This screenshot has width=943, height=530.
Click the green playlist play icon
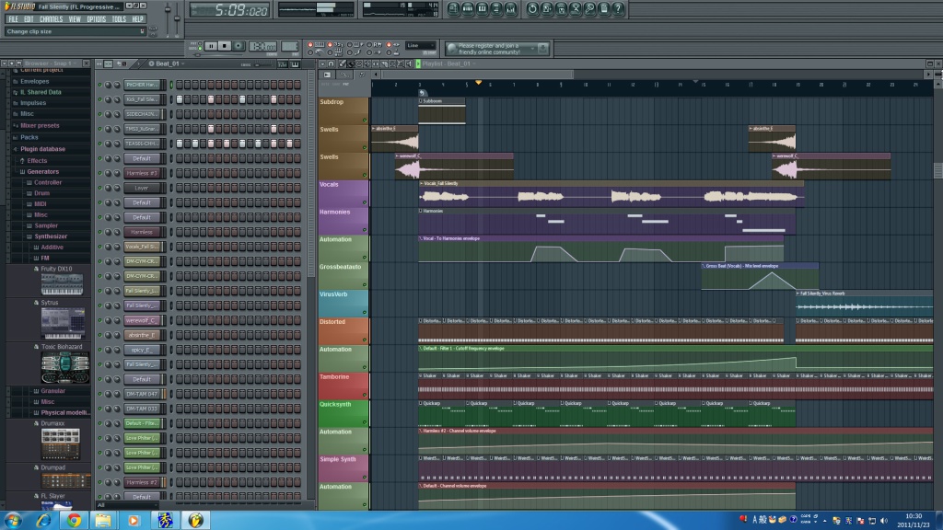pyautogui.click(x=418, y=63)
